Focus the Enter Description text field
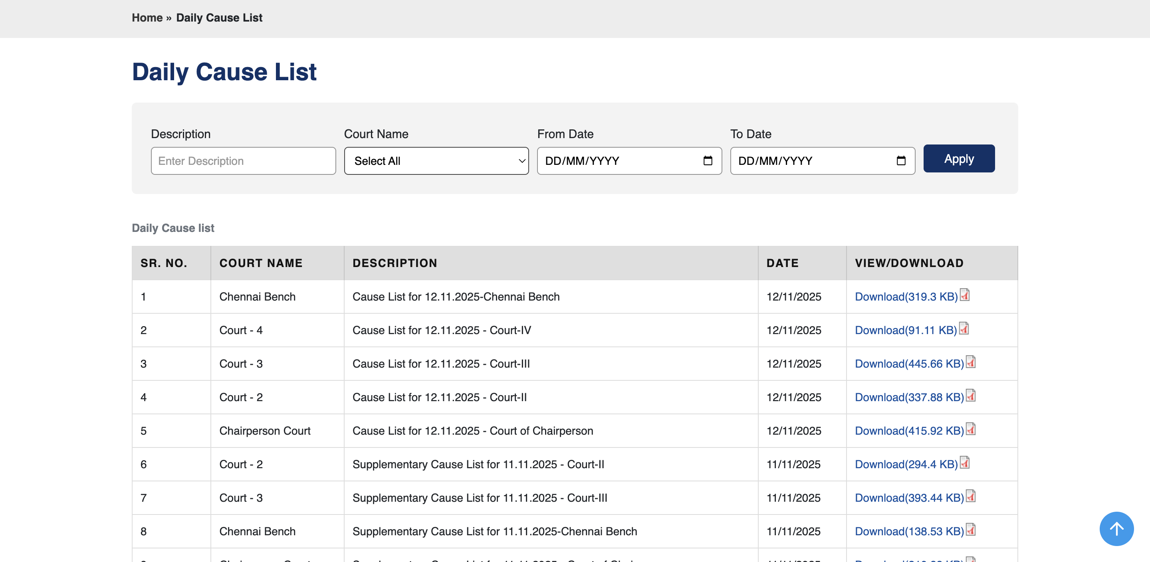 [x=243, y=161]
